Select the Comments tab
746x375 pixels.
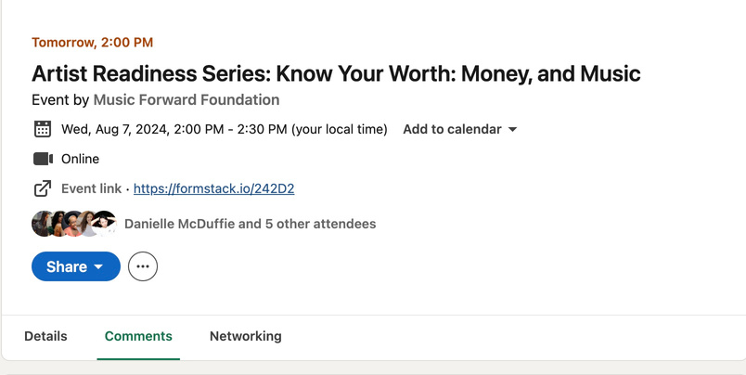click(x=138, y=336)
